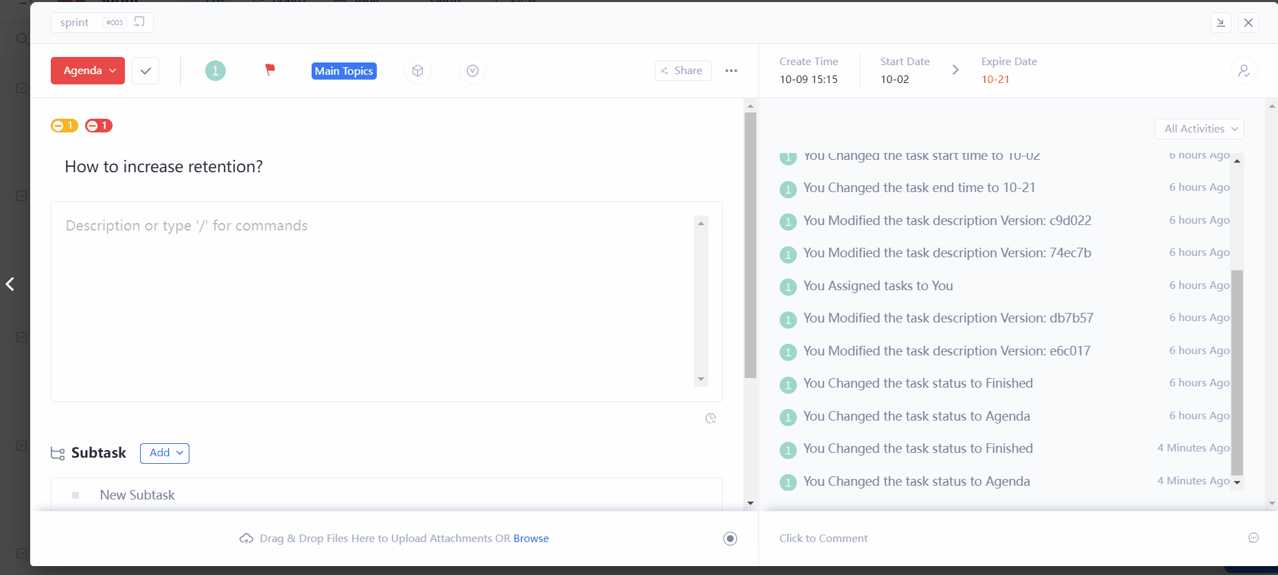Viewport: 1278px width, 575px height.
Task: Click the circled V version icon
Action: click(x=472, y=71)
